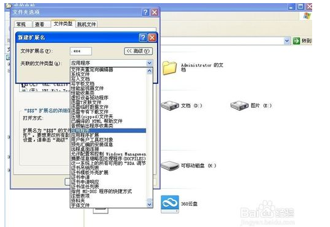The width and height of the screenshot is (330, 227).
Task: Choose 写入文档 from the list
Action: coord(108,79)
